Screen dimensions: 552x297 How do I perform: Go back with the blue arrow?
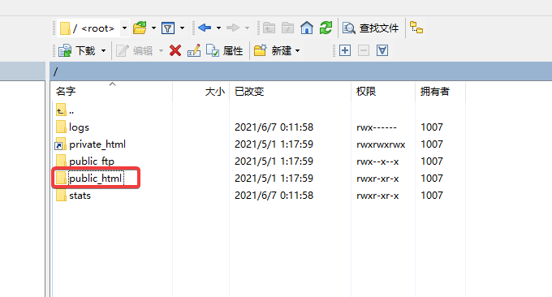205,28
